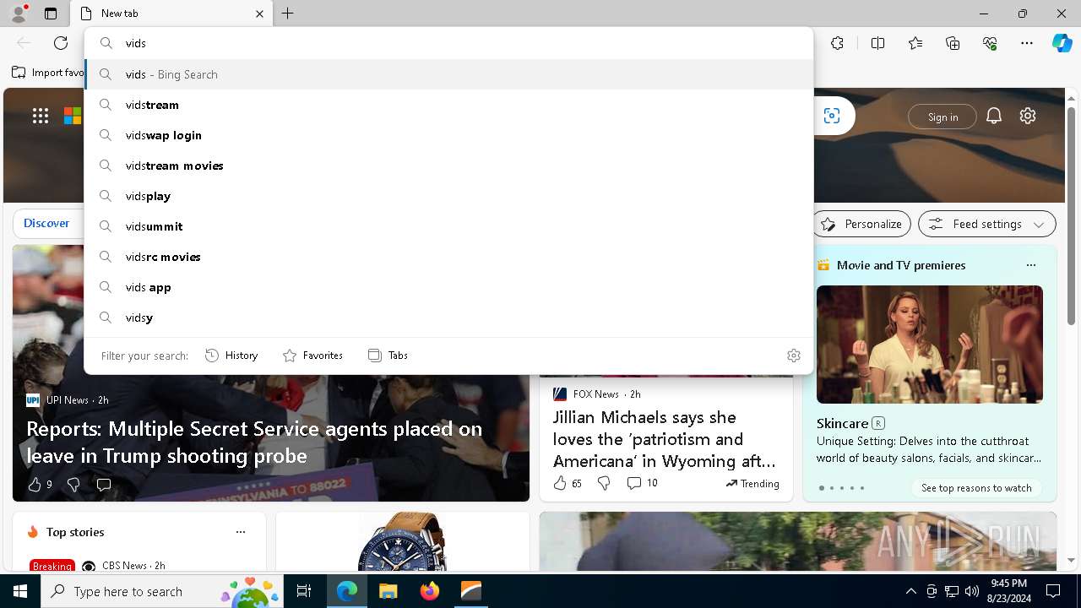Viewport: 1081px width, 608px height.
Task: Open the Secret Service agents headline
Action: (x=254, y=442)
